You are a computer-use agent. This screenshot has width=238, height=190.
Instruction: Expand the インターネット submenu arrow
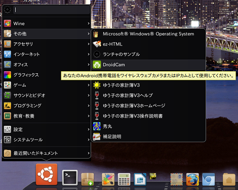tap(89, 54)
